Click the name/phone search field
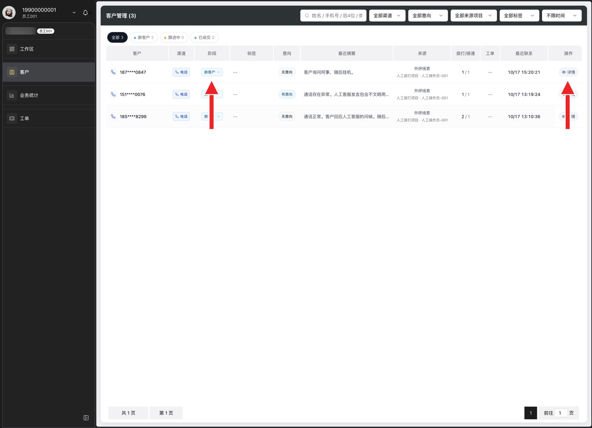This screenshot has width=592, height=428. pos(333,16)
